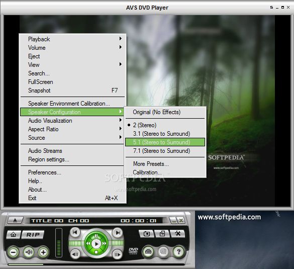The height and width of the screenshot is (269, 294).
Task: Expand the View submenu
Action: tap(72, 65)
